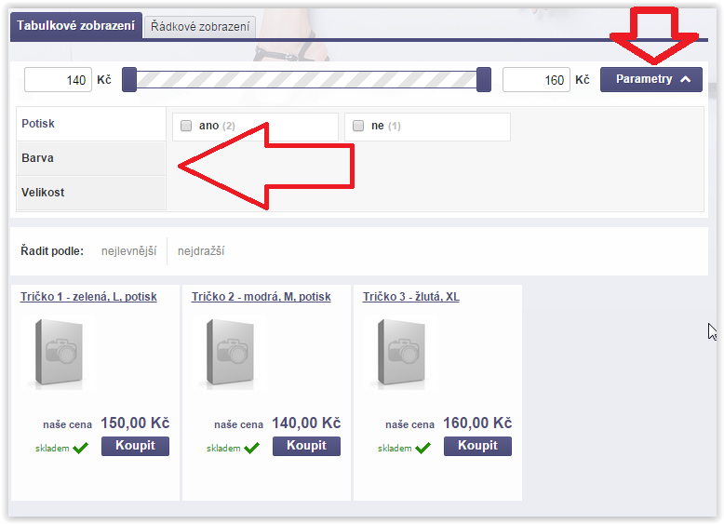The height and width of the screenshot is (524, 724).
Task: Open Tričko 3 - žlutá, XL link
Action: tap(411, 296)
